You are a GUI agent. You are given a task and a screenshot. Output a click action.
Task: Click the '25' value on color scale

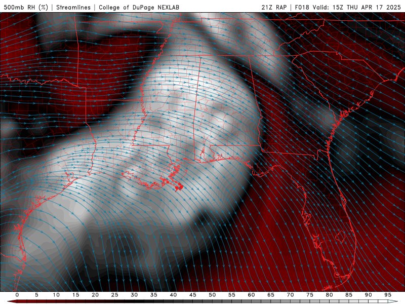(x=115, y=295)
